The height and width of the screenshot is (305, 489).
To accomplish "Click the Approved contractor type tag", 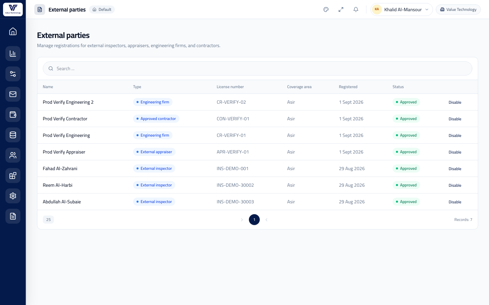I will 156,119.
